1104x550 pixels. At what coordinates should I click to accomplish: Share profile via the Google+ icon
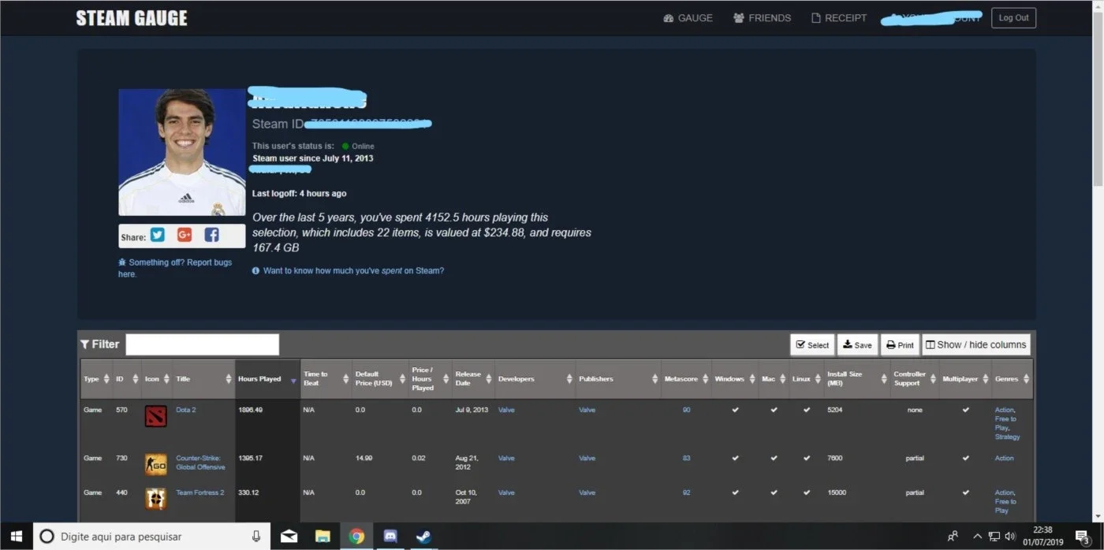(185, 235)
